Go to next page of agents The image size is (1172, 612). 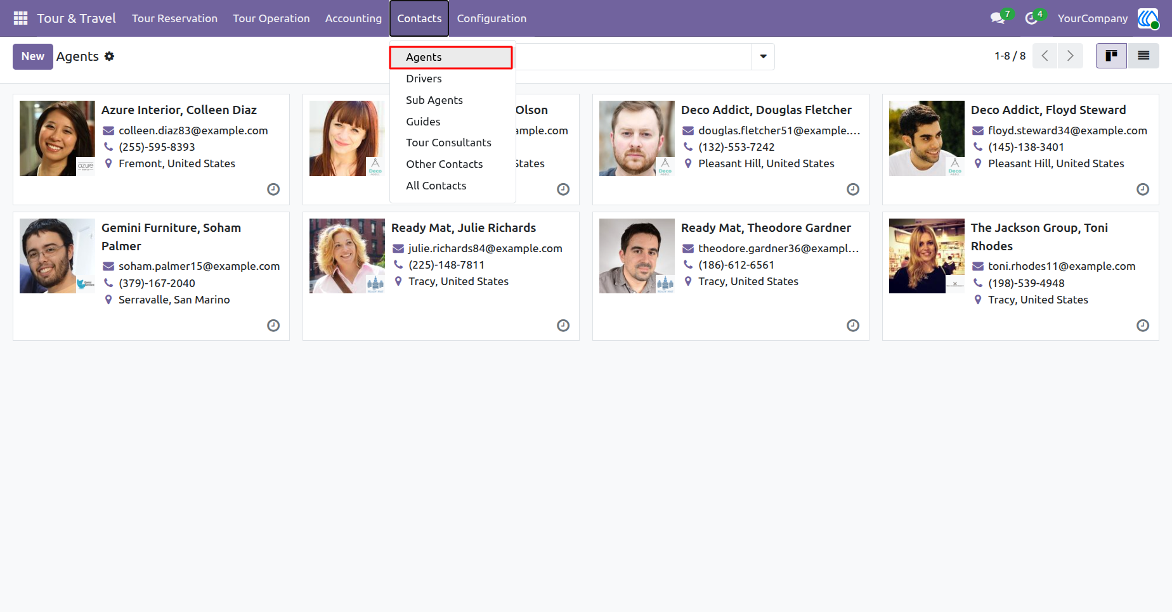pos(1071,56)
